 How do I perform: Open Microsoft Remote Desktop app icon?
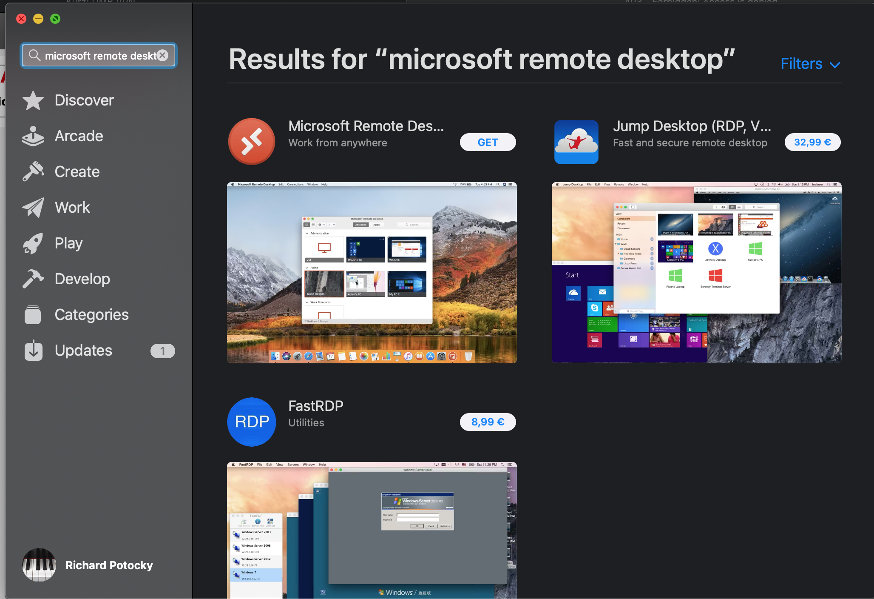(252, 142)
